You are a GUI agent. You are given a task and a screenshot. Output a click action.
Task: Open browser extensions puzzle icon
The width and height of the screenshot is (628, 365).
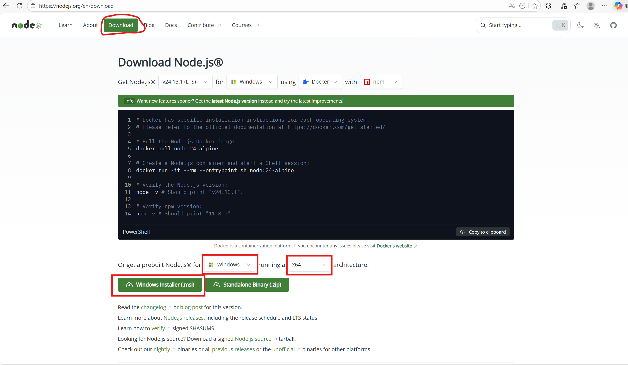click(x=548, y=6)
